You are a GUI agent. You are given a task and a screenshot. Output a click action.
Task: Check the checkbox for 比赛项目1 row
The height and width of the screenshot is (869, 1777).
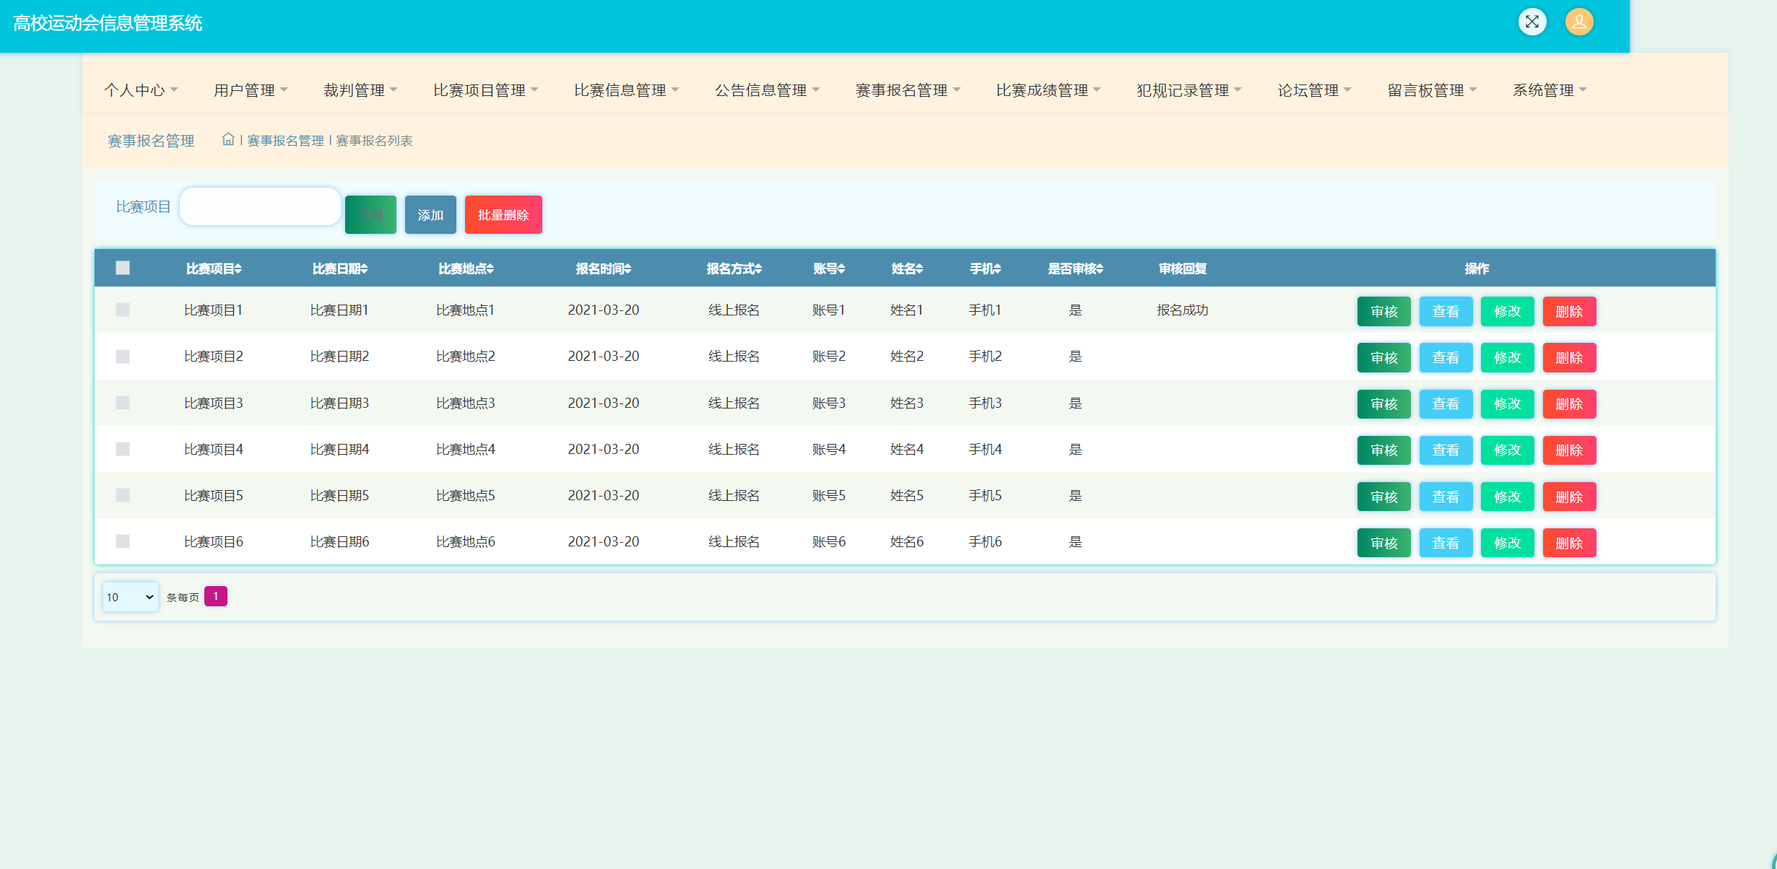[x=123, y=310]
